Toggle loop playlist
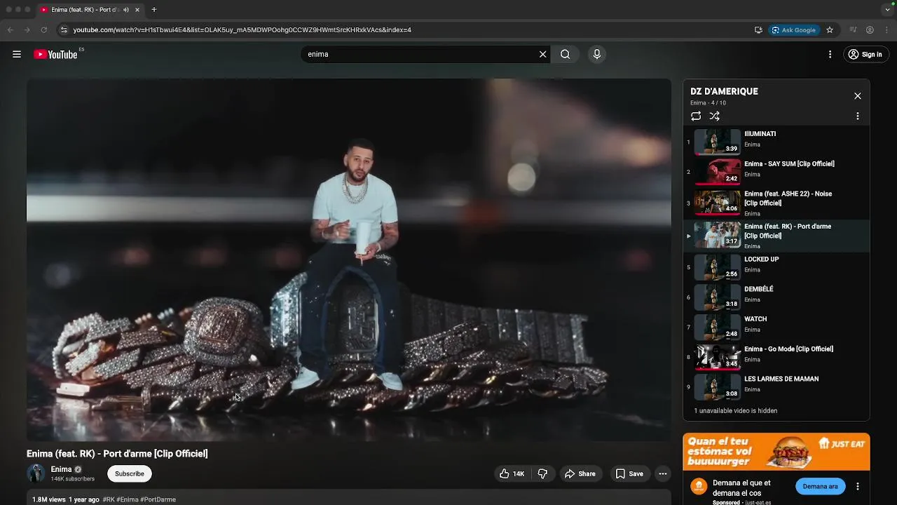The width and height of the screenshot is (897, 505). pyautogui.click(x=696, y=116)
